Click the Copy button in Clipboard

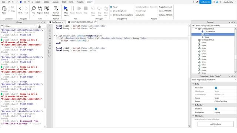pyautogui.click(x=11, y=11)
